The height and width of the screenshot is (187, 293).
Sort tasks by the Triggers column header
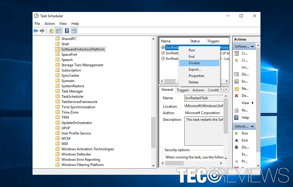tap(217, 41)
